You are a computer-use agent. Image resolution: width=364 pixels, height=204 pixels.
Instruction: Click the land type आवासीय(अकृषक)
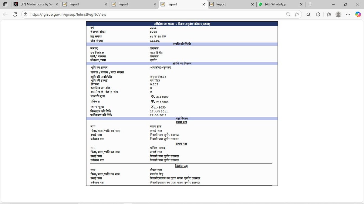tap(161, 67)
